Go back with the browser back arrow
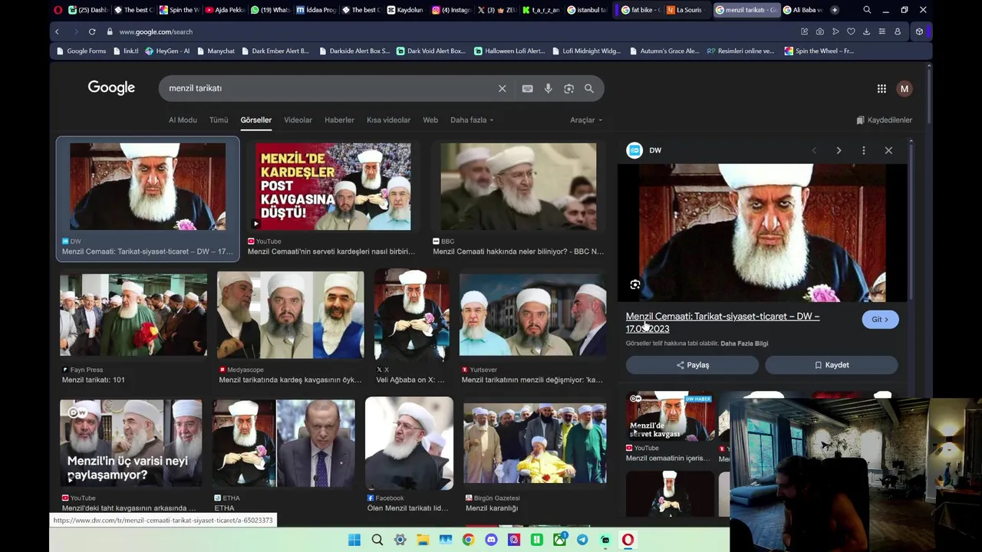 click(57, 31)
